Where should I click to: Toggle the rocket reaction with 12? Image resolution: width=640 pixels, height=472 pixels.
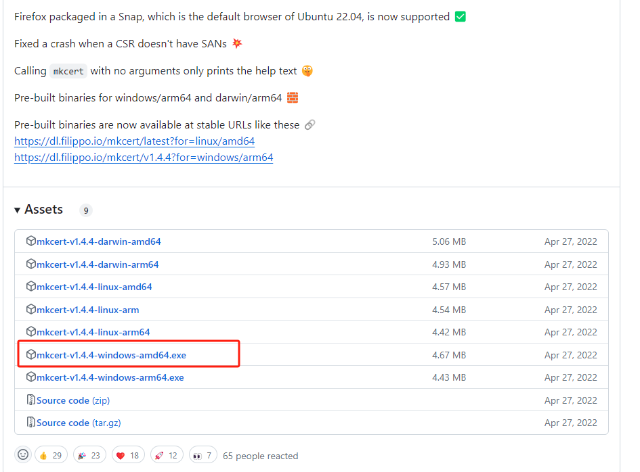pyautogui.click(x=167, y=455)
